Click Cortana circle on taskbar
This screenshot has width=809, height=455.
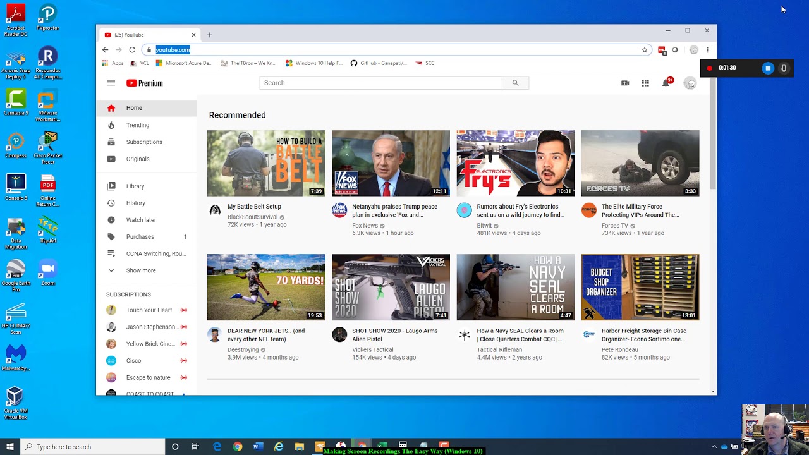click(175, 447)
